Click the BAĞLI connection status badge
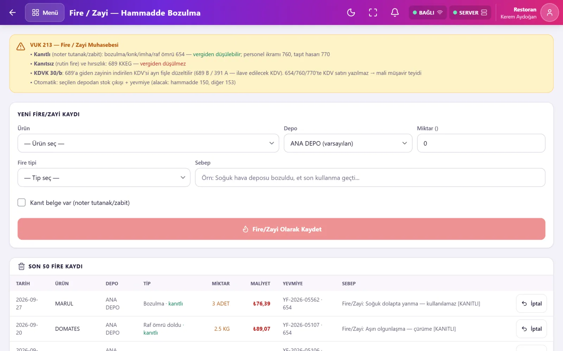Image resolution: width=563 pixels, height=351 pixels. click(x=428, y=13)
